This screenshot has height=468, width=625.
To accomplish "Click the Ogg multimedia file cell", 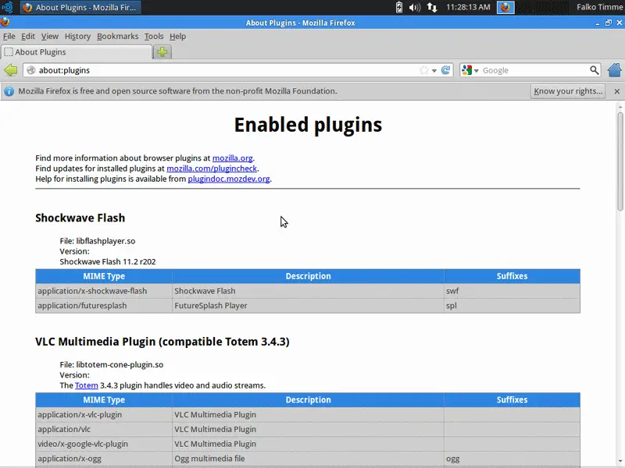I will pyautogui.click(x=308, y=459).
